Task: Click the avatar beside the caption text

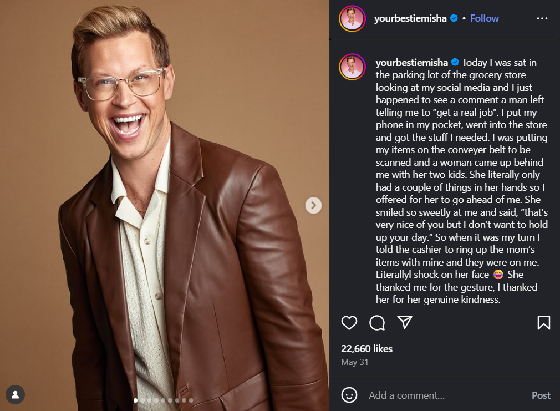Action: (352, 67)
